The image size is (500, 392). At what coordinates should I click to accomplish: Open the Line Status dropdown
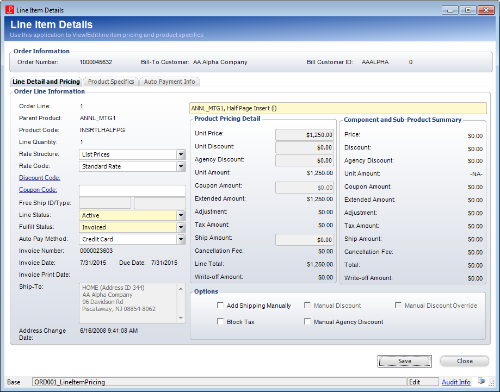click(181, 215)
